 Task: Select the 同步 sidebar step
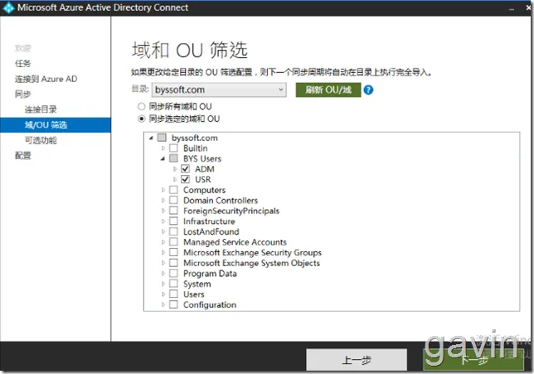click(23, 94)
